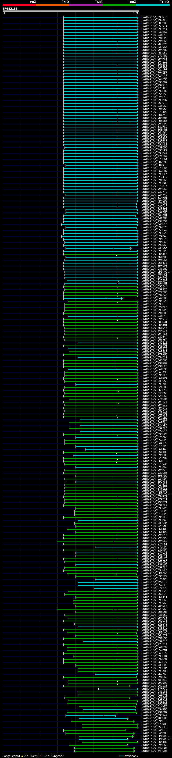Select subject label UniRef100_C5WXY9

(154, 115)
